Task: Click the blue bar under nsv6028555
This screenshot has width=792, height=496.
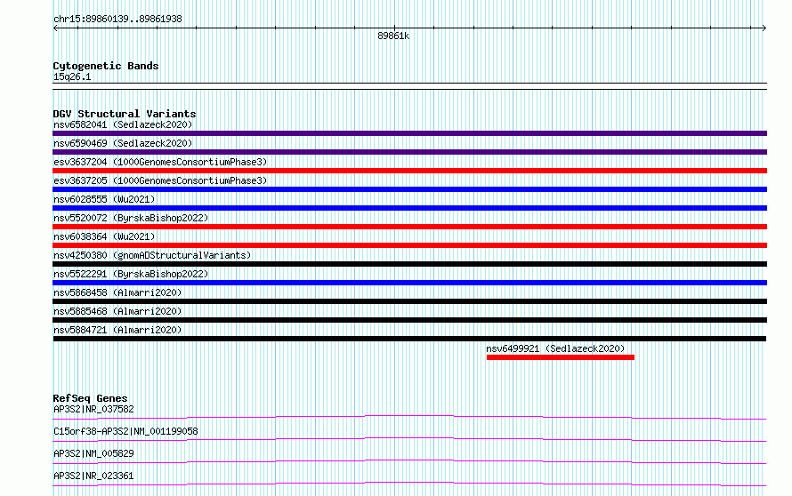Action: (409, 208)
